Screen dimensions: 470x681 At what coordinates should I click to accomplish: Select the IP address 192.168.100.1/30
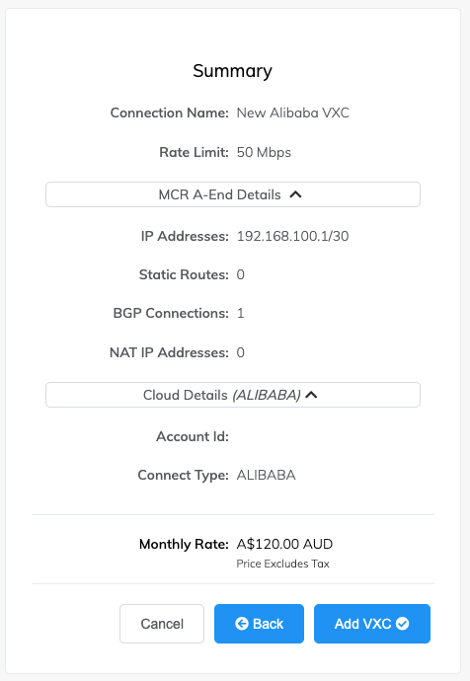[x=292, y=236]
